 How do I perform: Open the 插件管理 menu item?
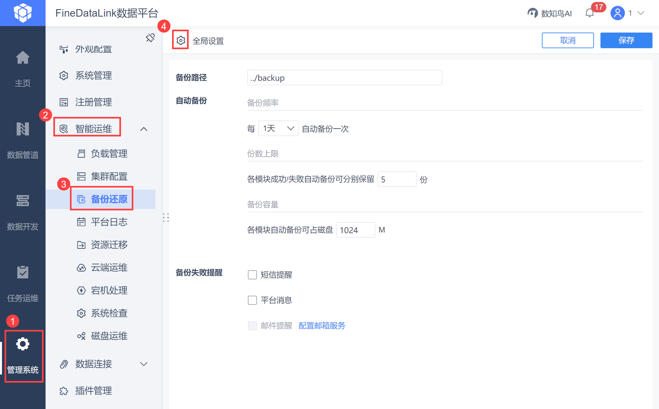94,390
